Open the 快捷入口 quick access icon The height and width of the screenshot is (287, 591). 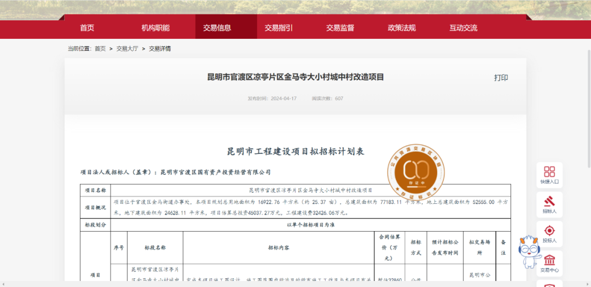click(x=549, y=175)
